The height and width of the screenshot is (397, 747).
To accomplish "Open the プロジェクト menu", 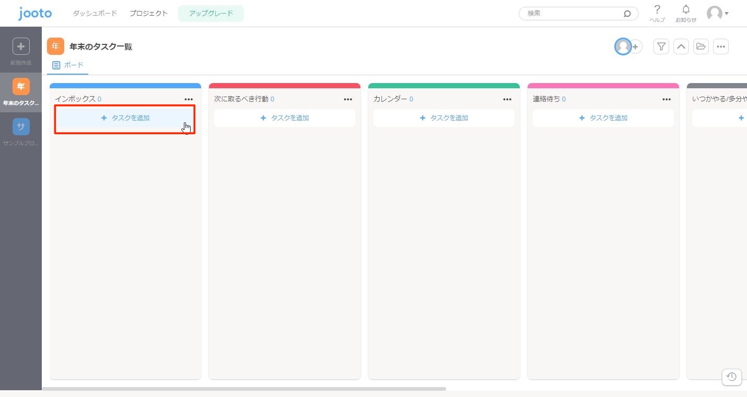I will 149,13.
